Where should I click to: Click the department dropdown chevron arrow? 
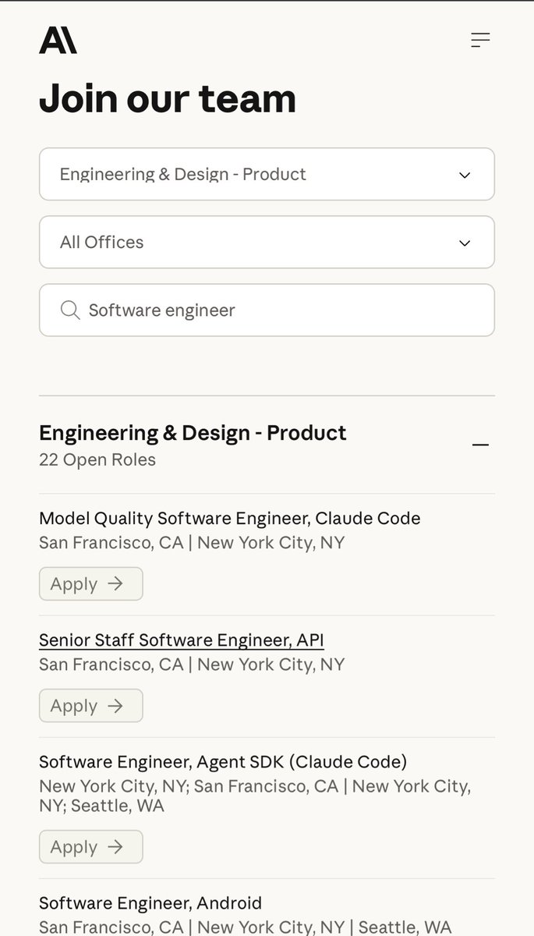465,175
